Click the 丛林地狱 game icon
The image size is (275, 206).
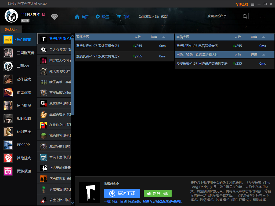[x=44, y=103]
